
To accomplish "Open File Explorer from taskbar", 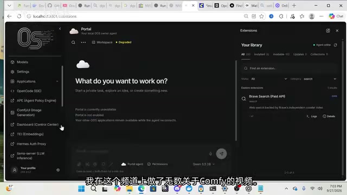I will tap(129, 189).
